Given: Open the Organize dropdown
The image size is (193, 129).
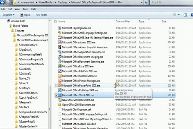Looking at the screenshot, I should click(x=9, y=15).
